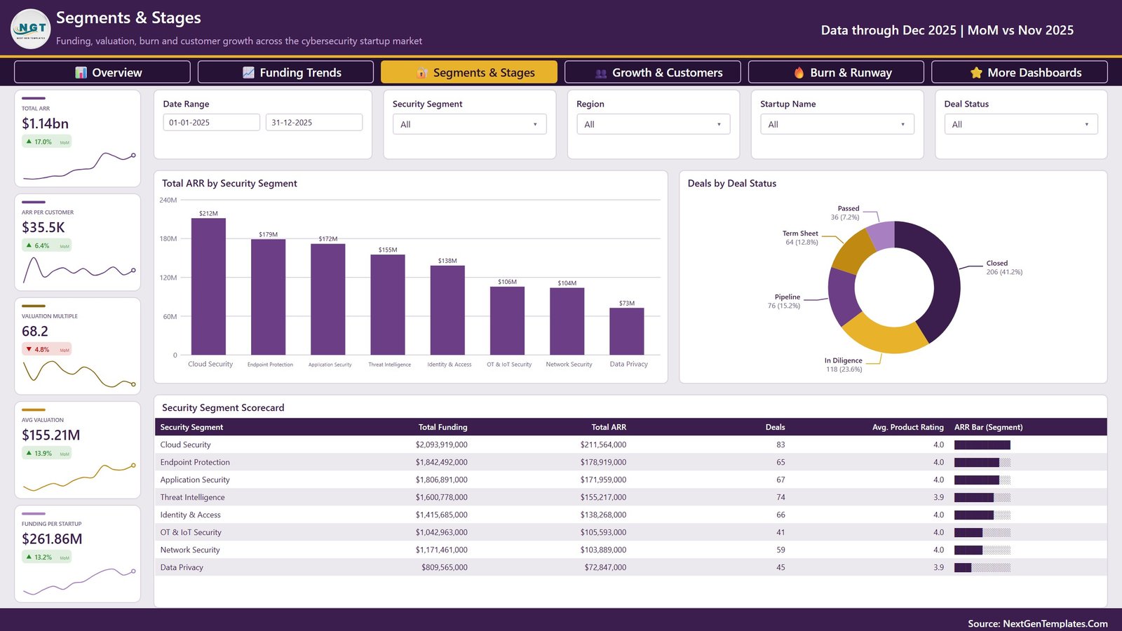
Task: Select the Identity & Access bar
Action: pos(447,311)
